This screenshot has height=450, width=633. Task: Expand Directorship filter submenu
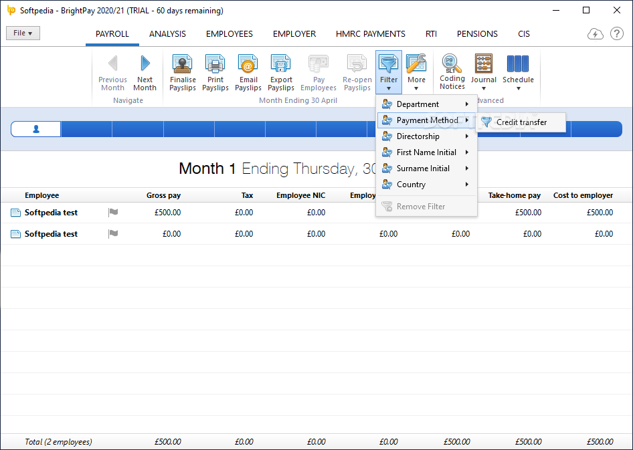click(426, 136)
